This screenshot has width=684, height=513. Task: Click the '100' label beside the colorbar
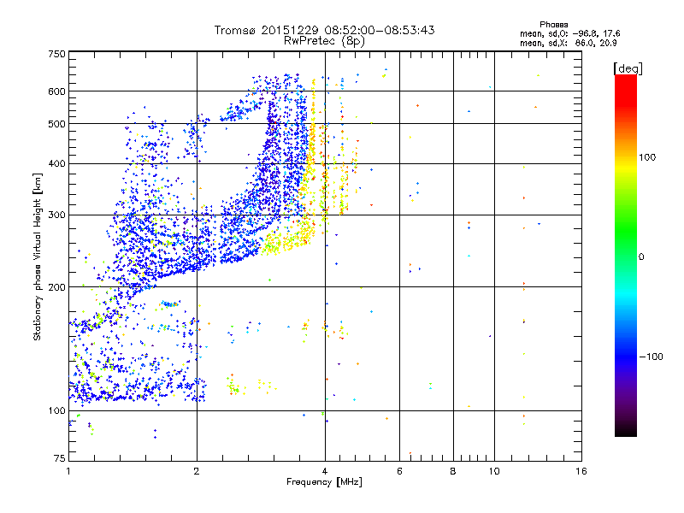point(647,157)
